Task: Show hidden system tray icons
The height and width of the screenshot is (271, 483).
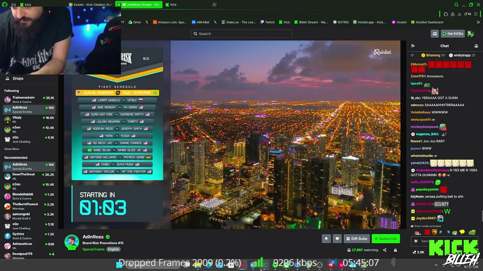Action: [436, 265]
